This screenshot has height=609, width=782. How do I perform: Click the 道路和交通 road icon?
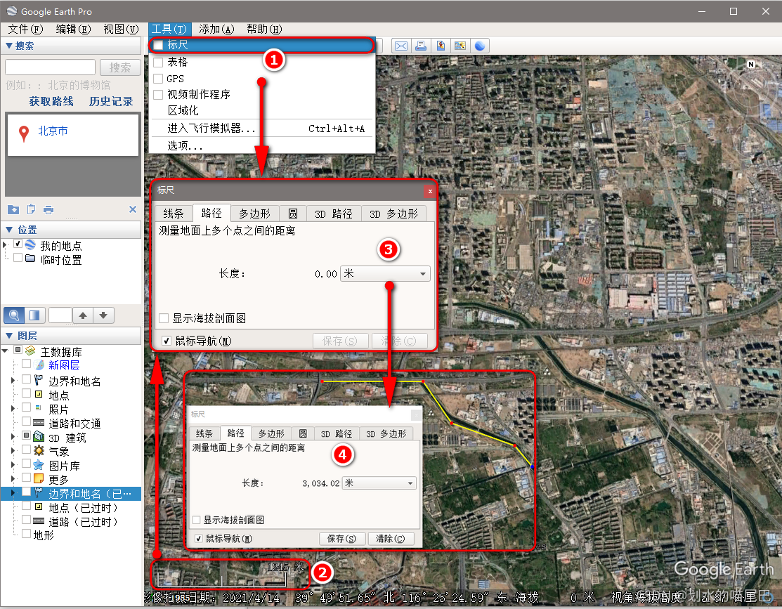pos(39,422)
